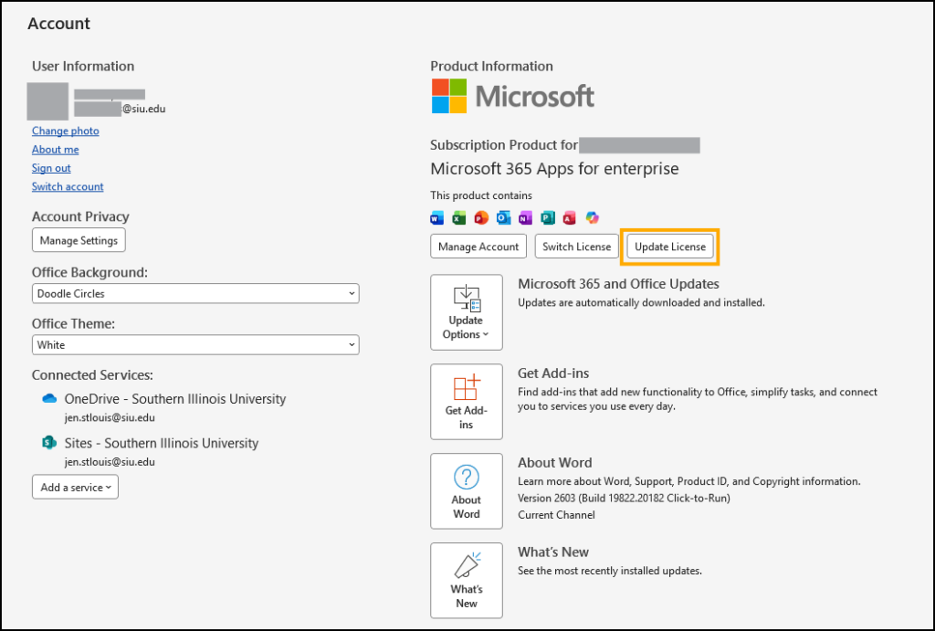Open the Add a service dropdown

(x=75, y=487)
